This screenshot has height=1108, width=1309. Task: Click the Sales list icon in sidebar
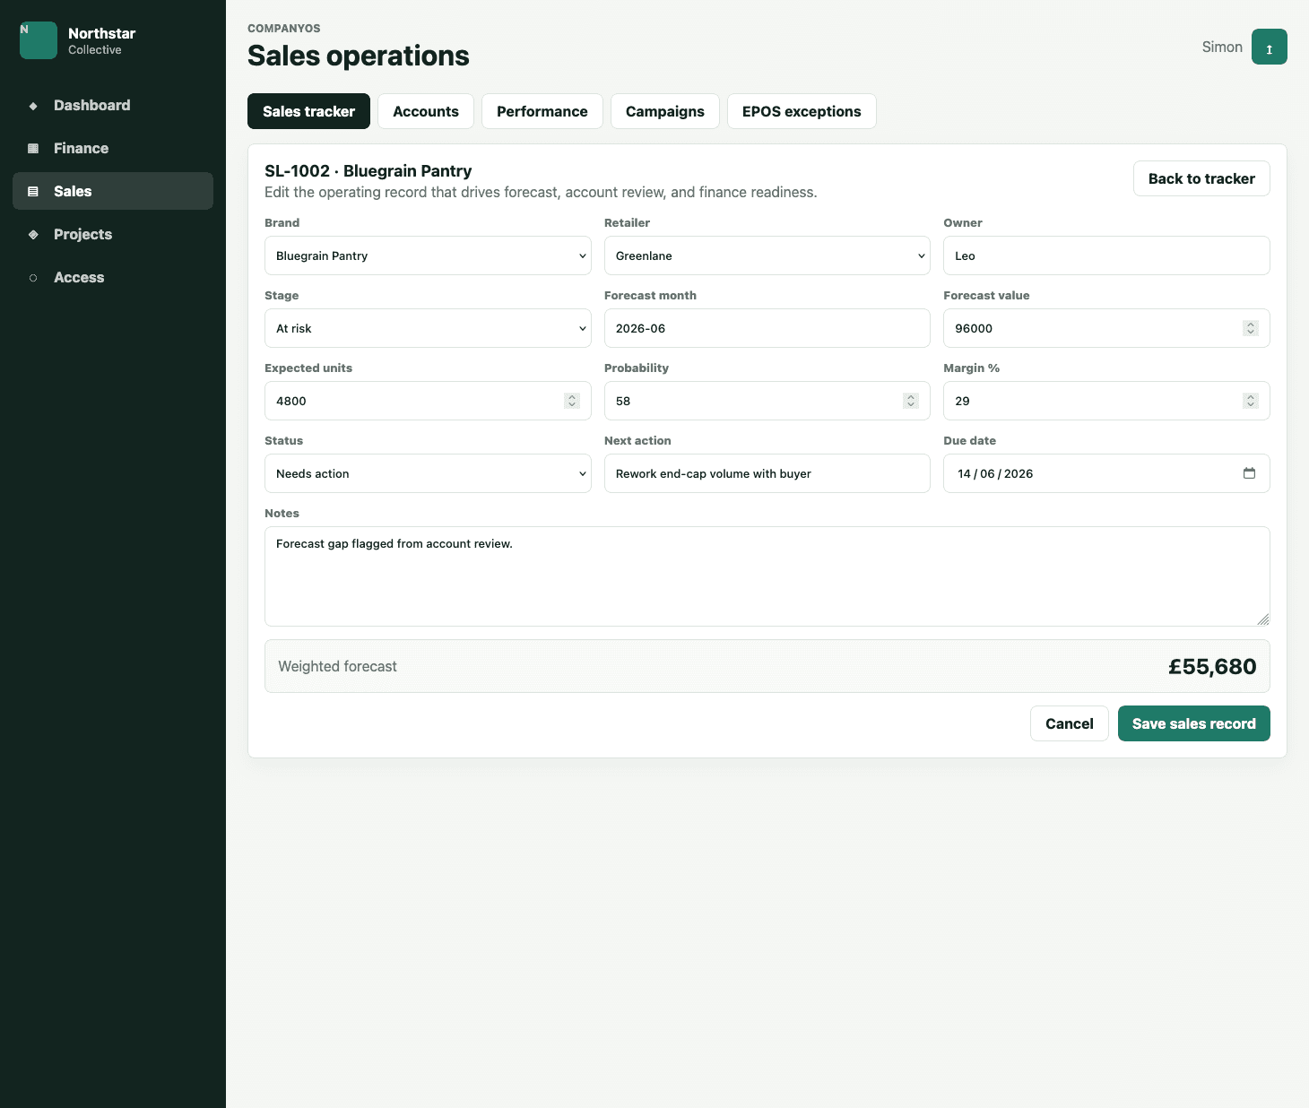pos(33,192)
